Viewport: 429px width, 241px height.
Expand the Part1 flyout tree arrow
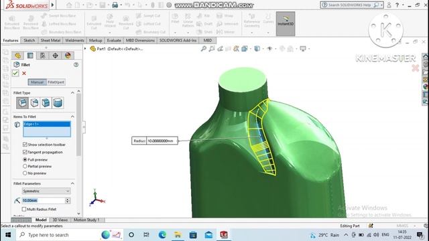[85, 49]
